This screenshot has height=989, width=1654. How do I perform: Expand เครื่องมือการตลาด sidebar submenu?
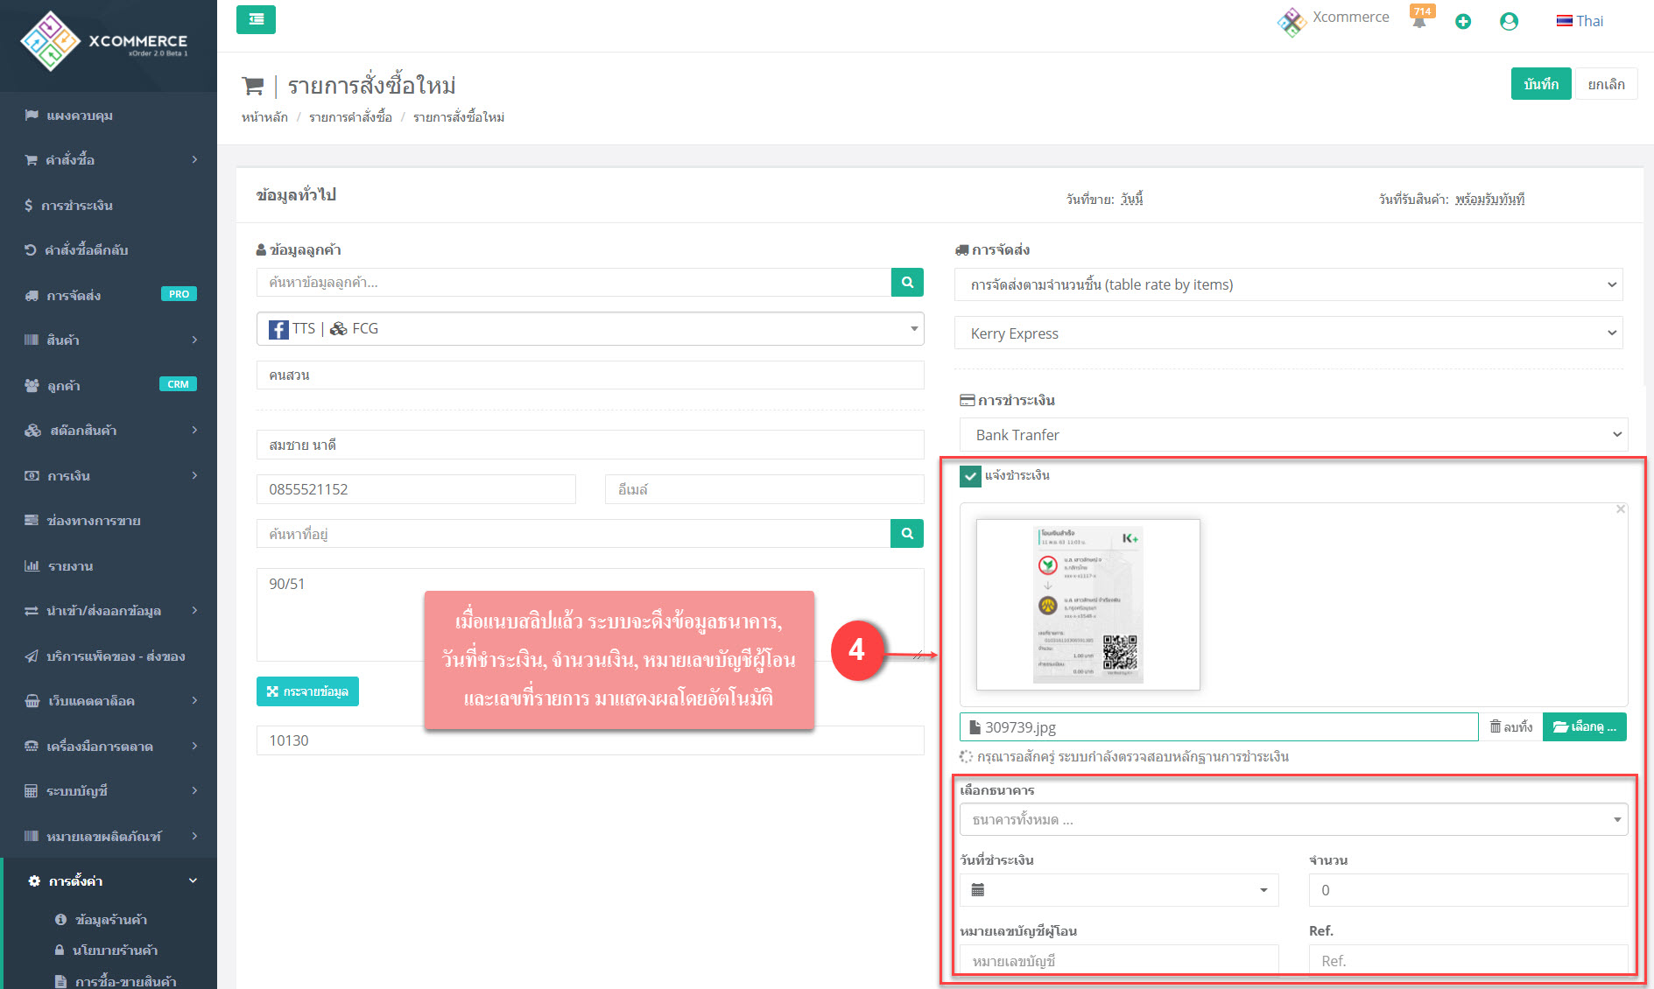click(x=109, y=747)
